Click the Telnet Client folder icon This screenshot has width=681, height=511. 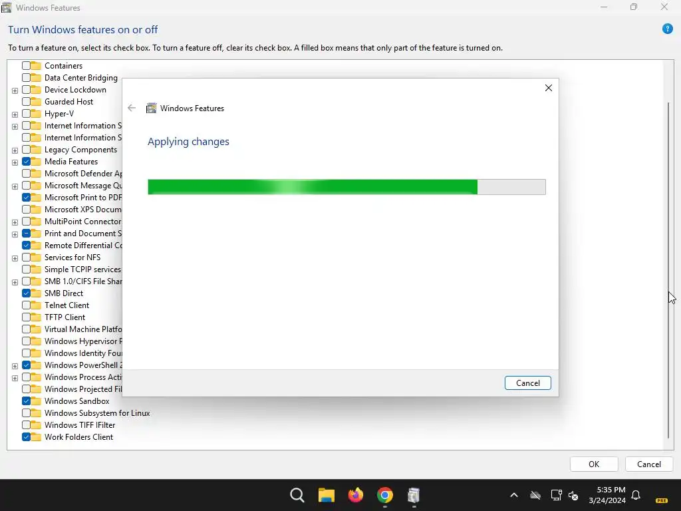click(36, 305)
